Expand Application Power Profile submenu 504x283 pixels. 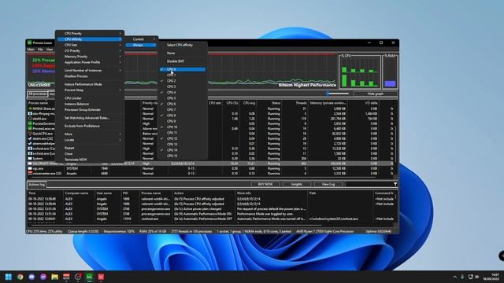click(x=90, y=62)
